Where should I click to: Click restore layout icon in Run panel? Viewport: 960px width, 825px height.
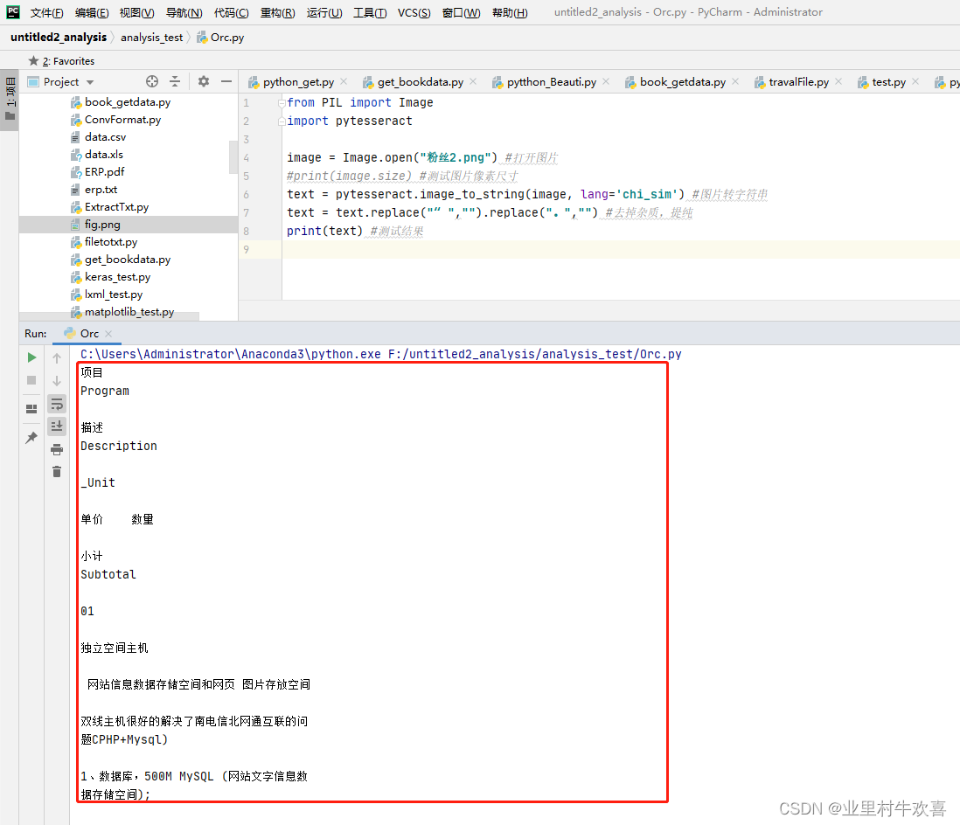[x=31, y=409]
